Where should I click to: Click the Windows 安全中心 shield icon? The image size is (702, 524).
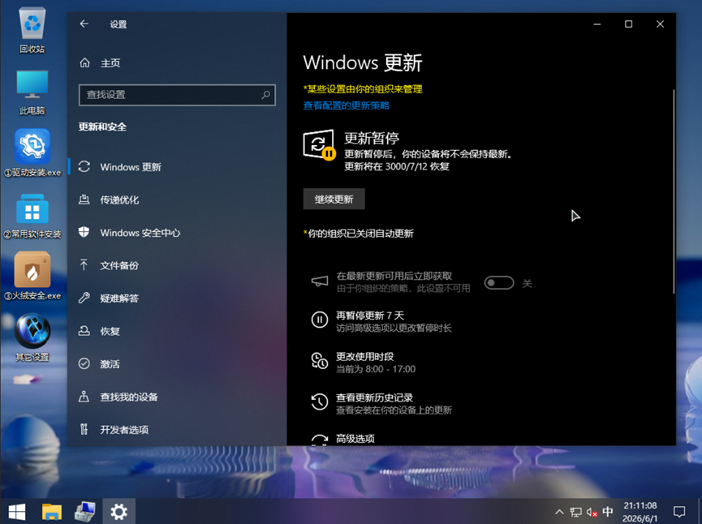[84, 232]
